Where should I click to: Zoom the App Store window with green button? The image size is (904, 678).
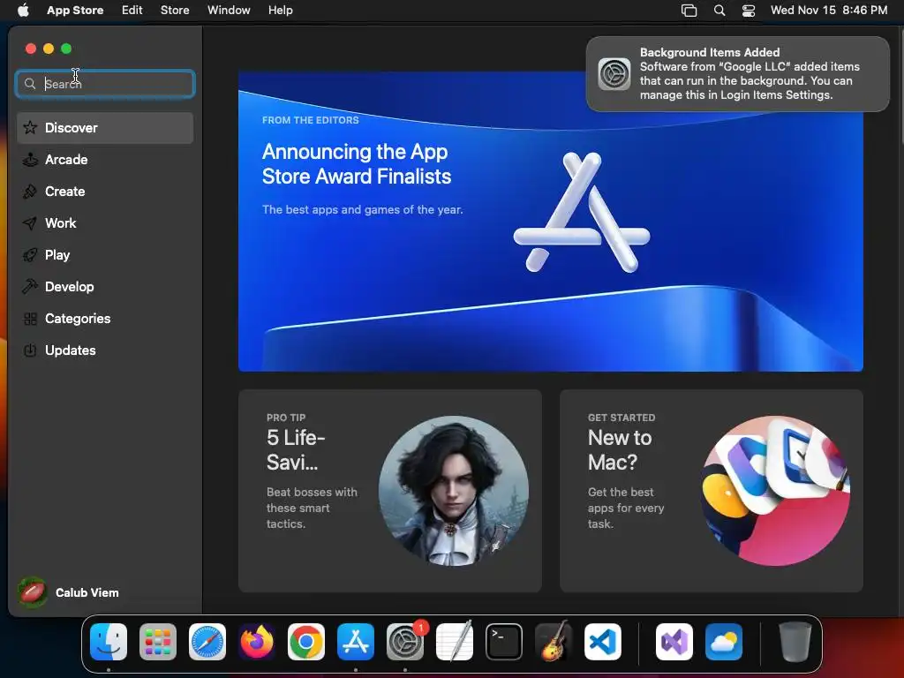(x=66, y=49)
